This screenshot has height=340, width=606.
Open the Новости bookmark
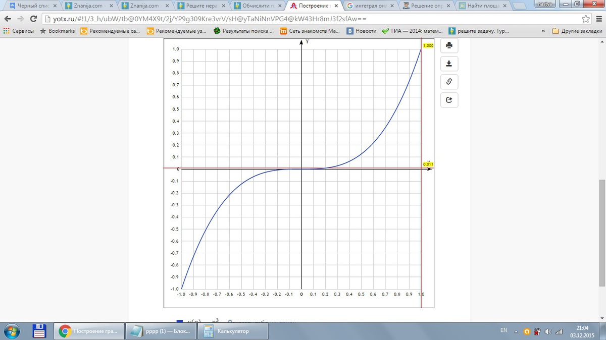[x=362, y=31]
